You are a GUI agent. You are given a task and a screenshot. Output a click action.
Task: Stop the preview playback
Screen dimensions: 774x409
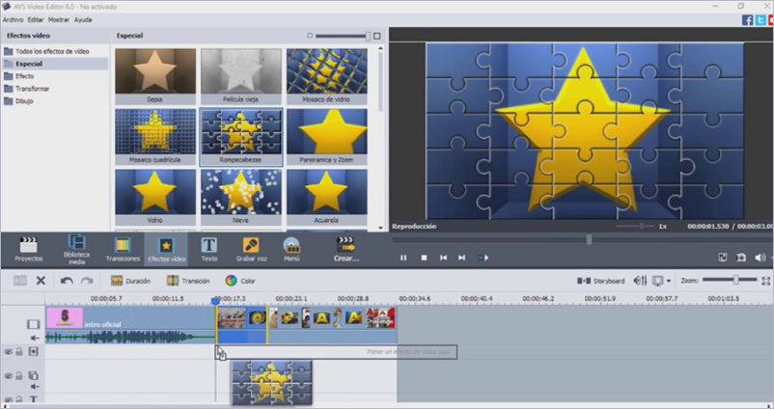[x=424, y=258]
